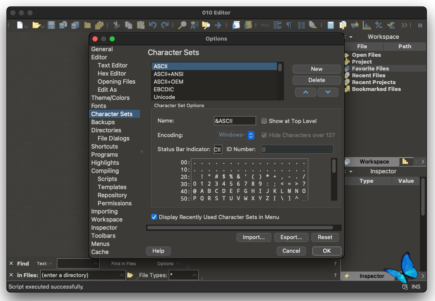Screen dimensions: 435x301
Task: Click the New character set button
Action: point(316,69)
